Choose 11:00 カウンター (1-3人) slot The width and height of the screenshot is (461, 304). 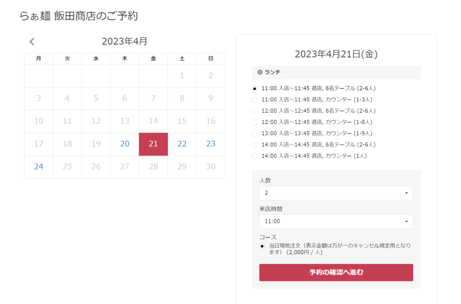coord(255,100)
